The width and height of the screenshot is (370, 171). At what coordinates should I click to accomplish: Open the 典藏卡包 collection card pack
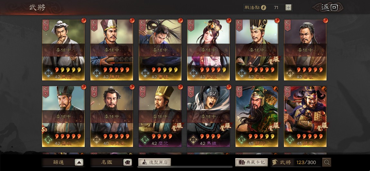click(252, 162)
